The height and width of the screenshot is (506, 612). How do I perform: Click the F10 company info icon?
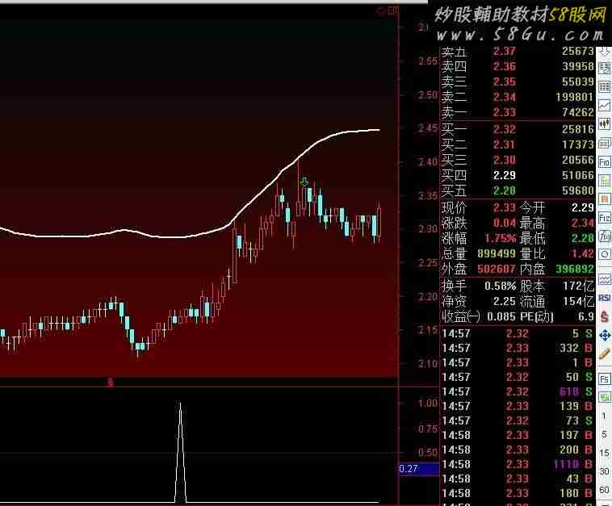click(x=605, y=162)
